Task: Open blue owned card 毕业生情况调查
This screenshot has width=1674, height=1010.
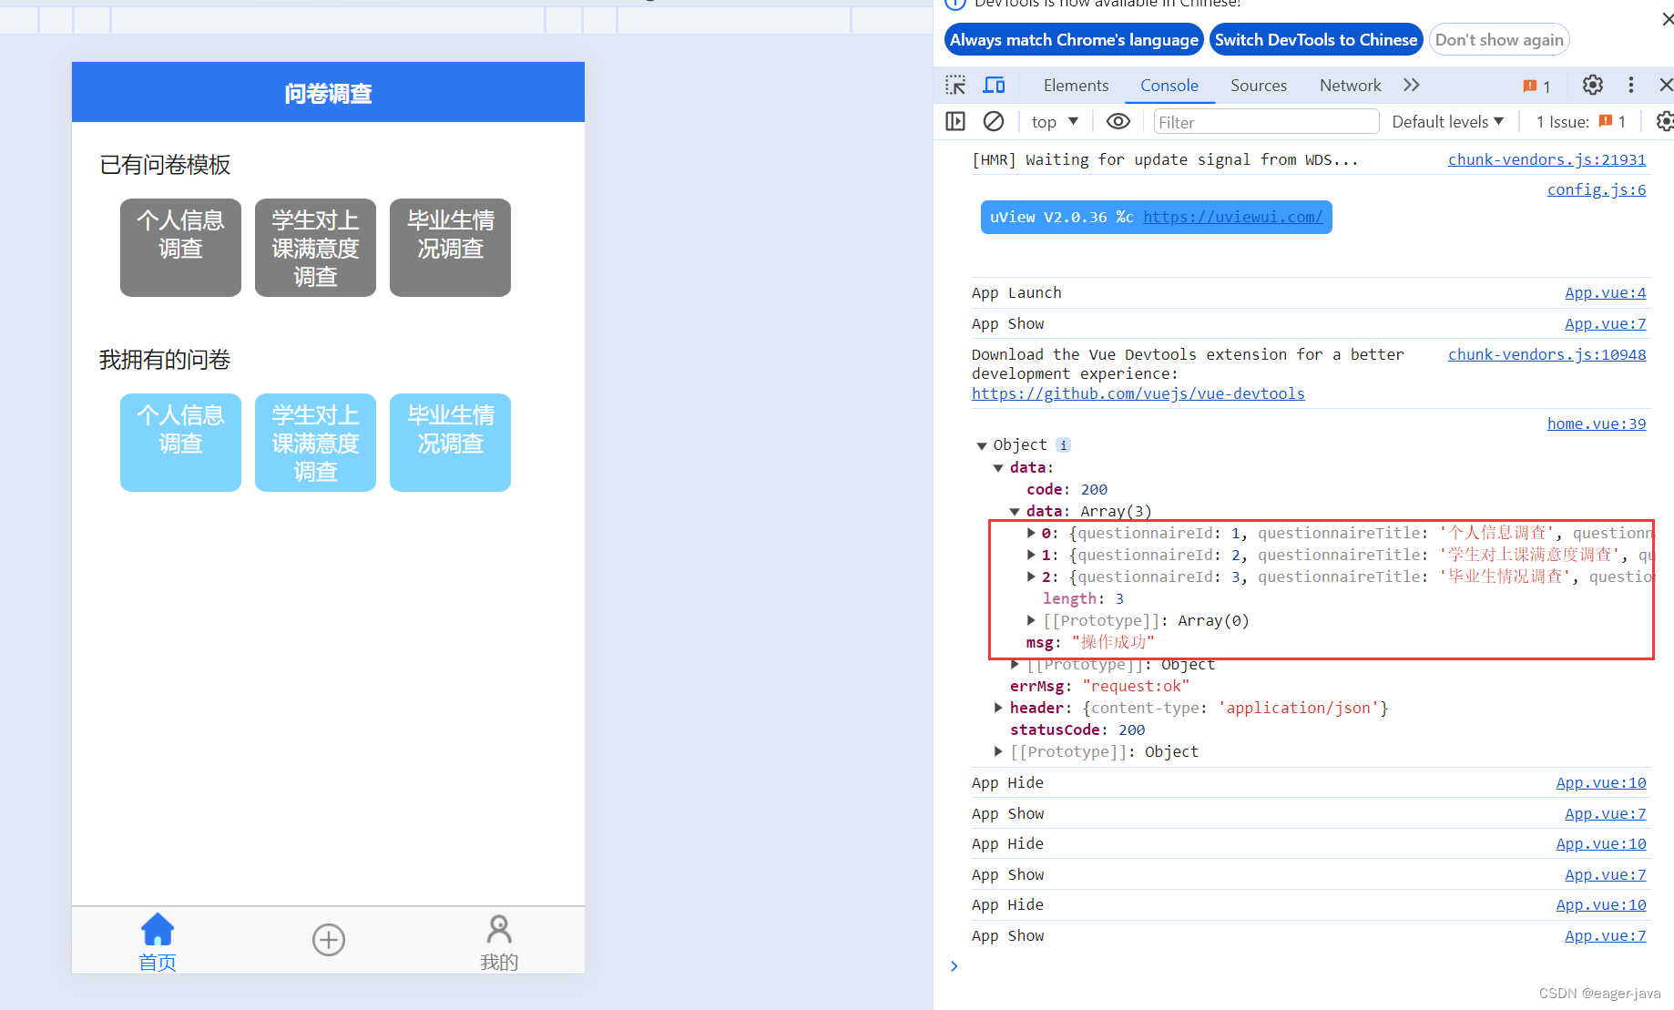Action: pyautogui.click(x=450, y=442)
